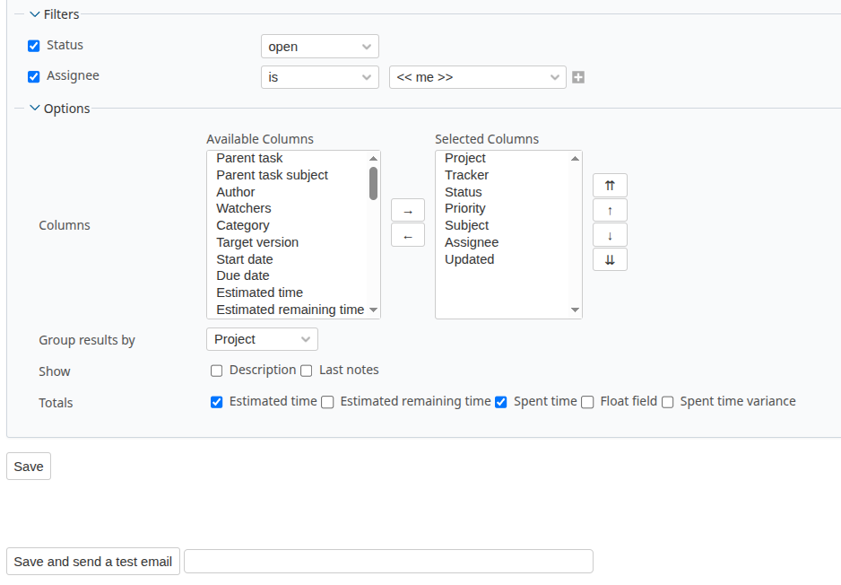
Task: Click the remove-from-selected left arrow button
Action: point(407,235)
